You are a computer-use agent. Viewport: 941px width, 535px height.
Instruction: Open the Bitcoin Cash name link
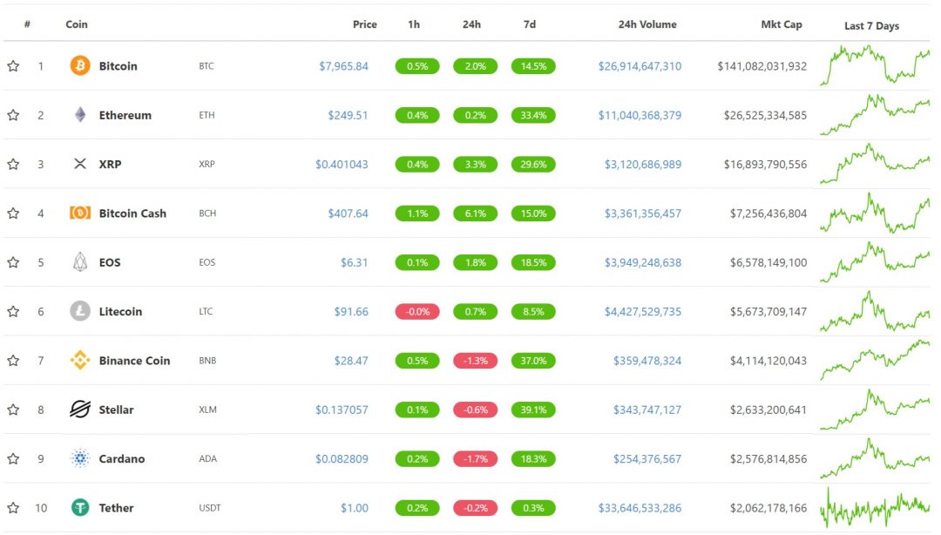point(132,213)
